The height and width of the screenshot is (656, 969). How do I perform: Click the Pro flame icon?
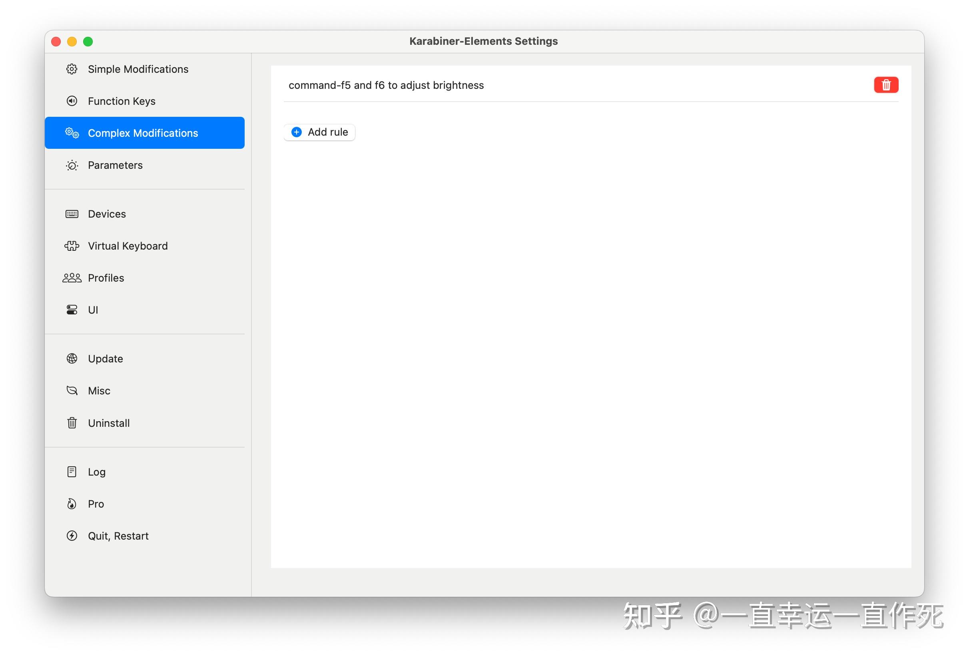coord(72,504)
